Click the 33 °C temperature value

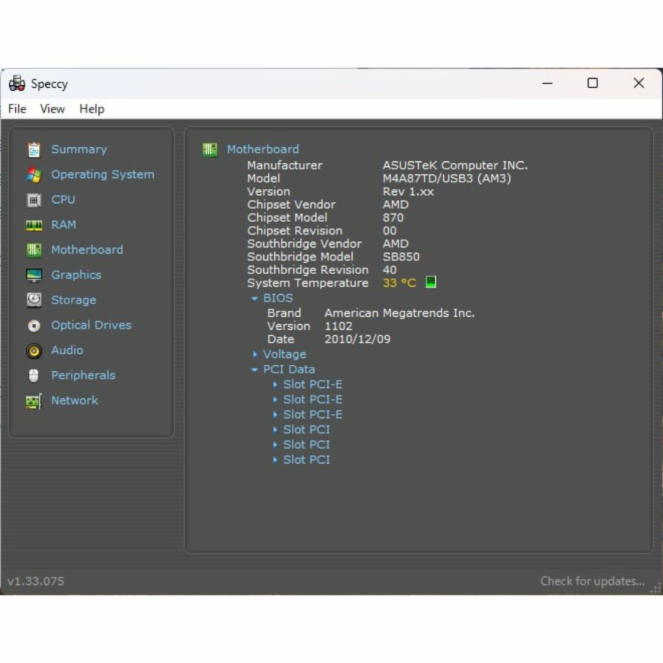[x=400, y=283]
